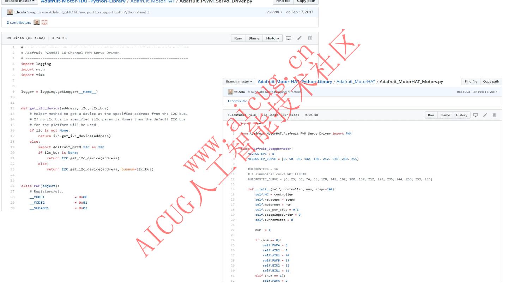Open Raw view of PWM_Servo_Driver.py
The width and height of the screenshot is (508, 286).
point(238,38)
